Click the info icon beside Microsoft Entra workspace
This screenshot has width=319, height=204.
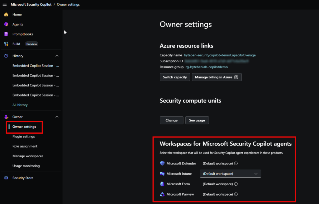click(x=236, y=184)
